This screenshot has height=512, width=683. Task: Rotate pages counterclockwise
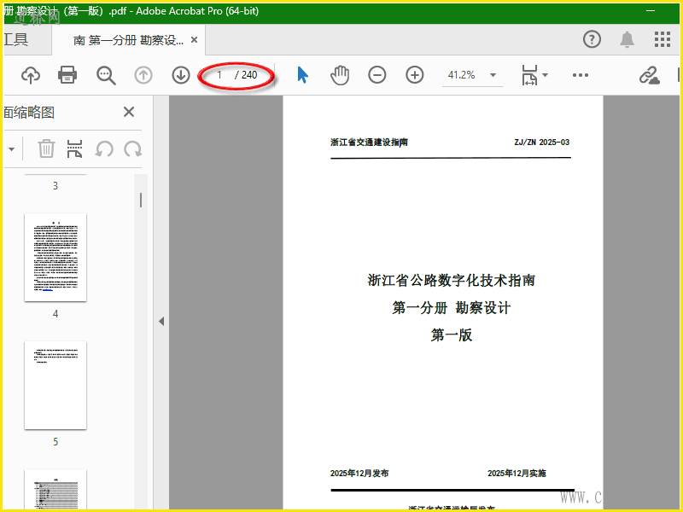pyautogui.click(x=104, y=148)
